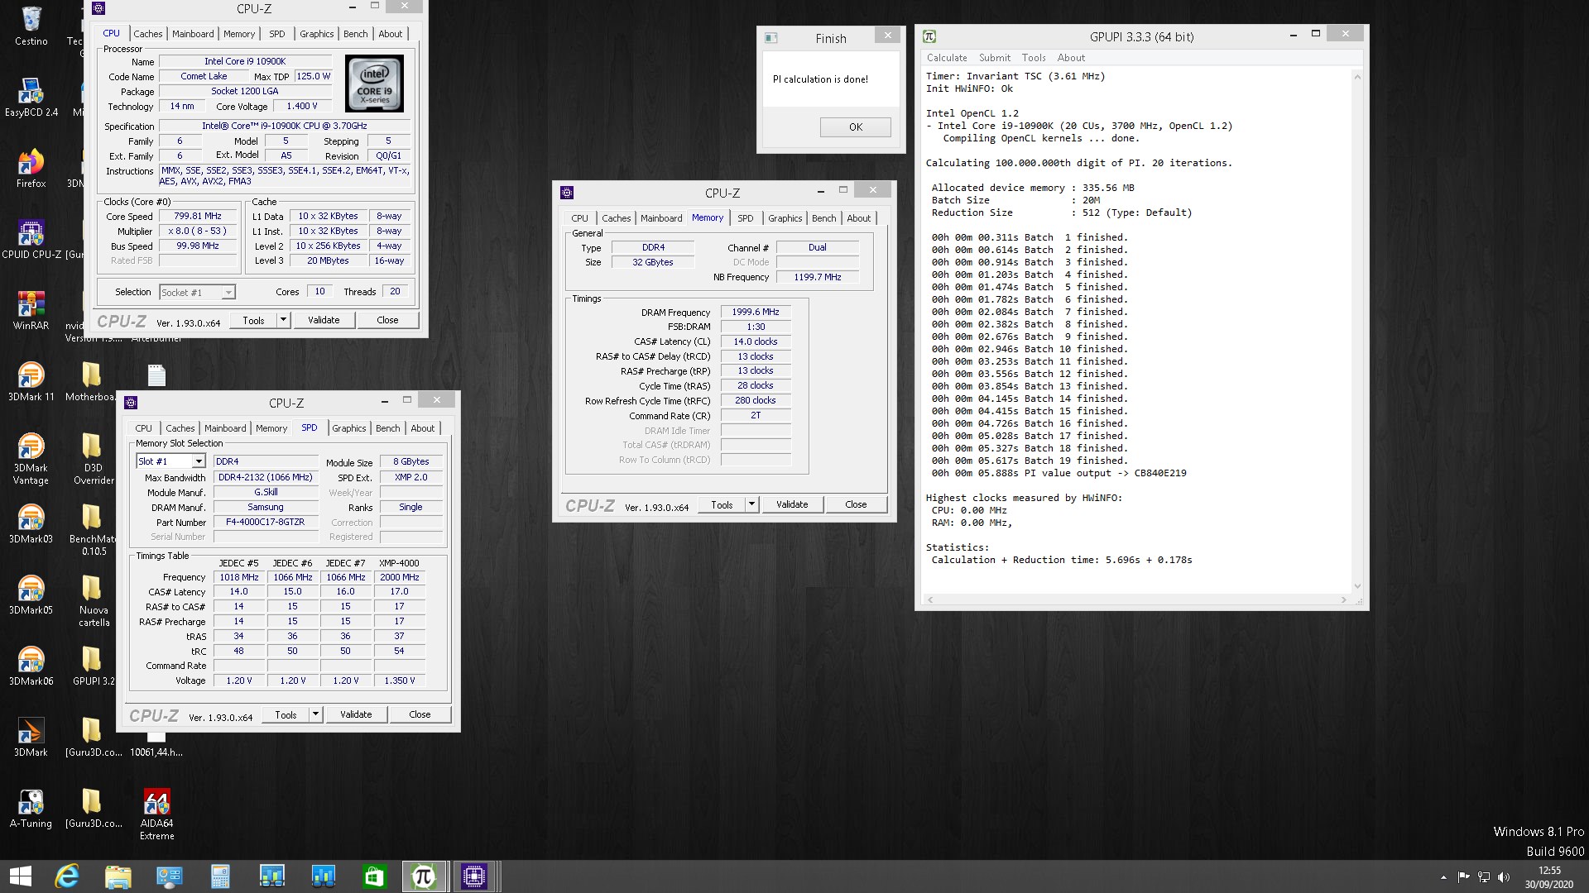Switch to CPU-Z taskbar button
Screen dimensions: 1589x893
[x=474, y=876]
